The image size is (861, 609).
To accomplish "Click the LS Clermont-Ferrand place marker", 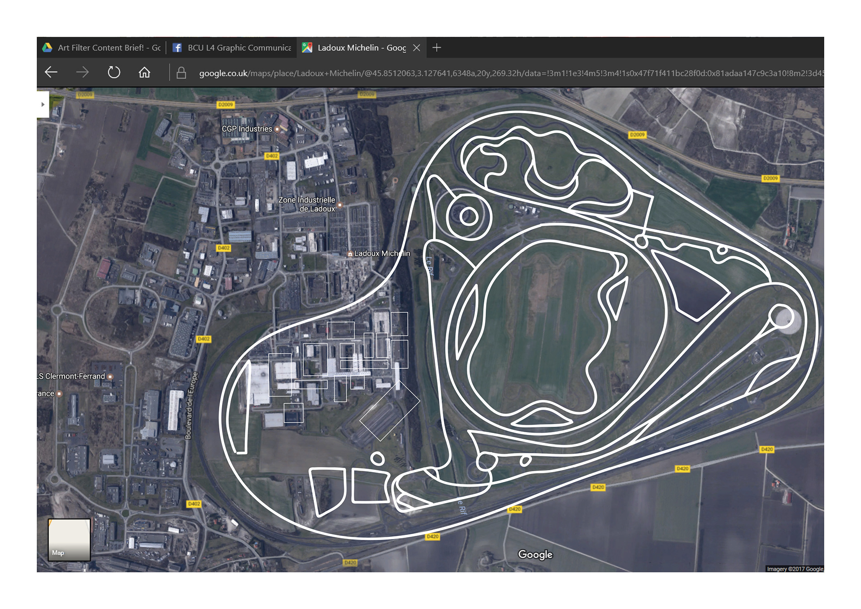I will (x=110, y=377).
